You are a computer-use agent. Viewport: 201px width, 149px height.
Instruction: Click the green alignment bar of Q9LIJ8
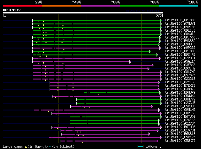point(97,31)
